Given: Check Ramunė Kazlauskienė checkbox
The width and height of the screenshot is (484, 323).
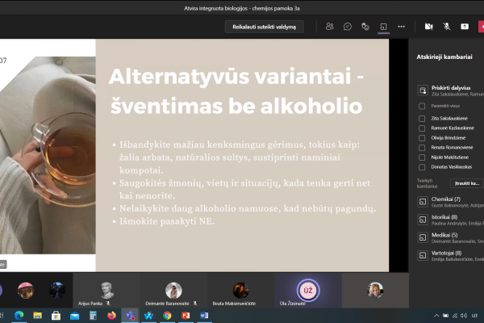Looking at the screenshot, I should click(x=422, y=128).
